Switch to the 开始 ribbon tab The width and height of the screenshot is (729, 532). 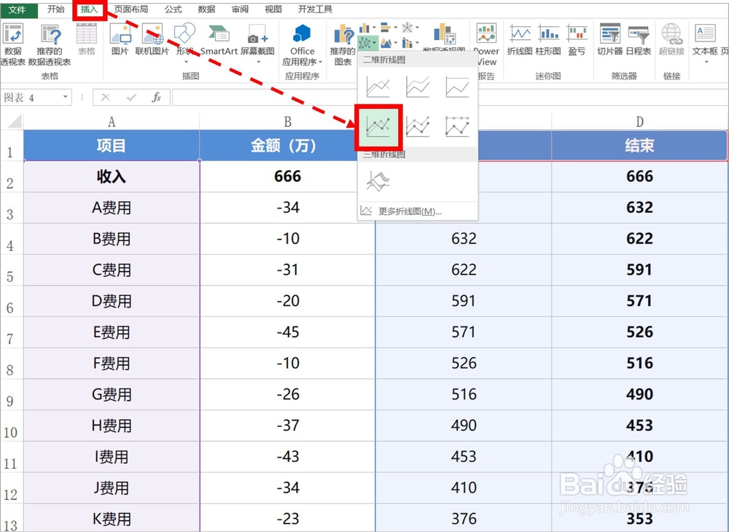(x=56, y=9)
